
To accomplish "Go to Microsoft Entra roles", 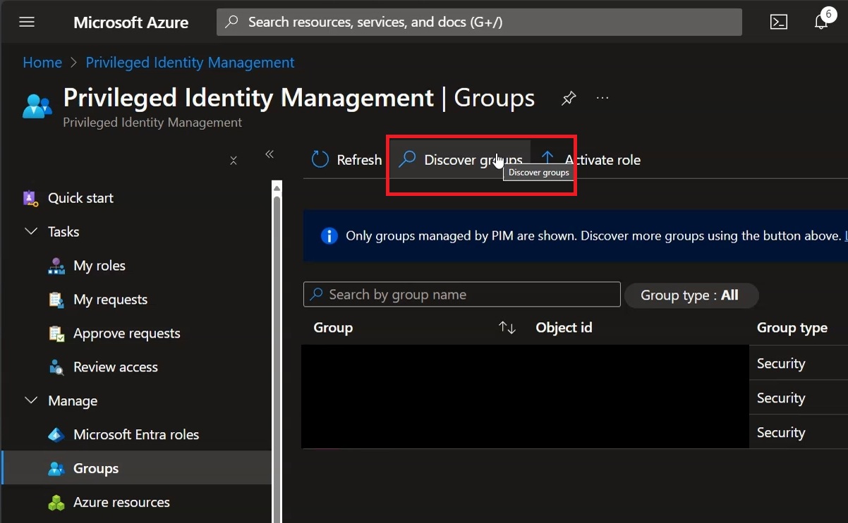I will (x=137, y=435).
